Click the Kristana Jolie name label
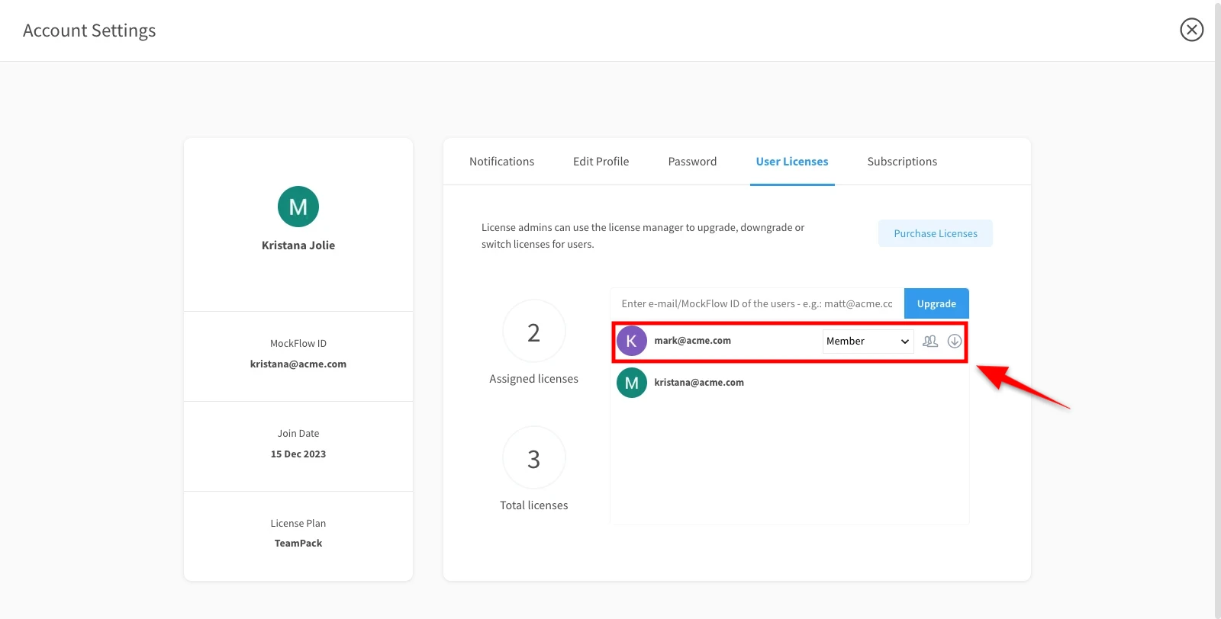Viewport: 1221px width, 619px height. pyautogui.click(x=298, y=245)
